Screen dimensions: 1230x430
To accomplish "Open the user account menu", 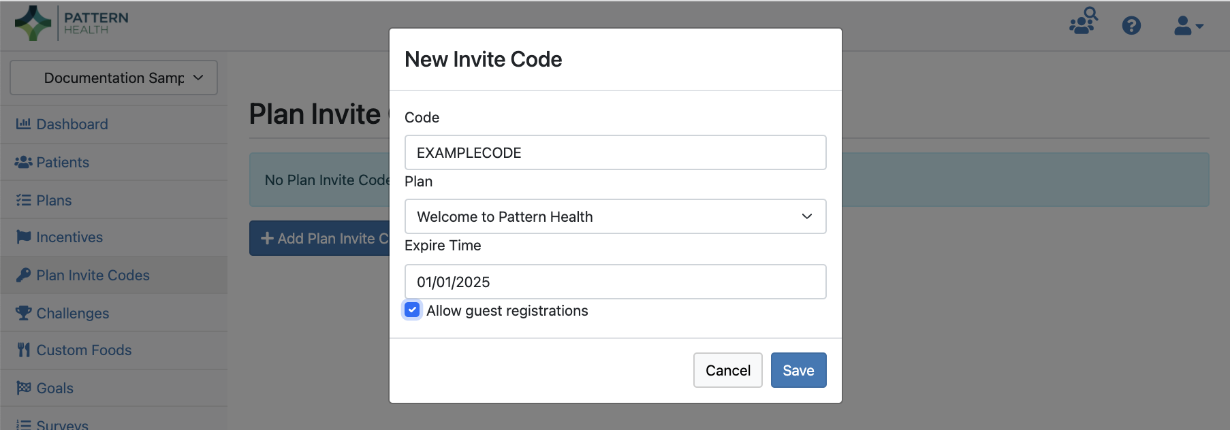I will click(1188, 26).
